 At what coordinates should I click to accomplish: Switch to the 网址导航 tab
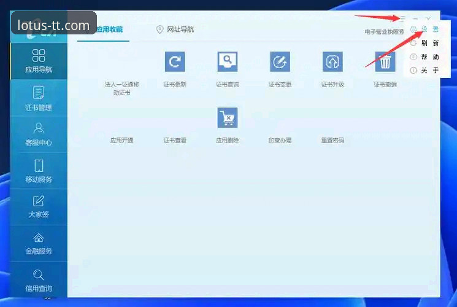click(x=180, y=29)
